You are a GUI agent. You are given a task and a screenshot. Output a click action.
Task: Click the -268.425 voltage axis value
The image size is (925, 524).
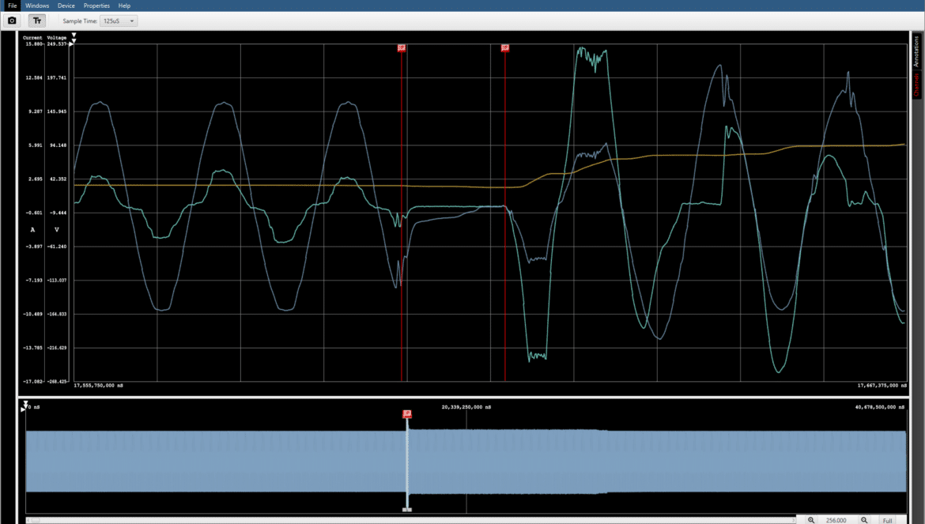click(57, 382)
